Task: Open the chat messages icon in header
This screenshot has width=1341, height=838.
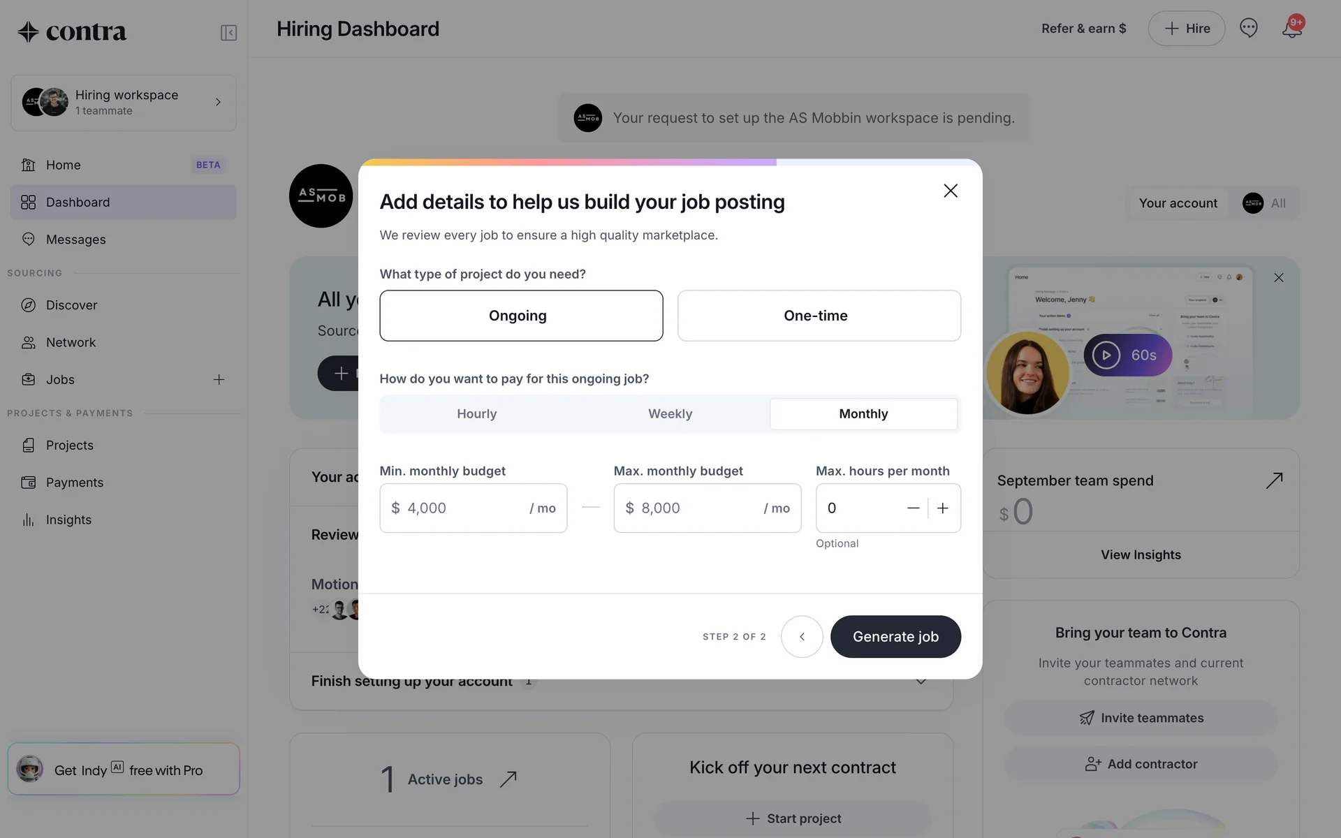Action: pos(1248,28)
